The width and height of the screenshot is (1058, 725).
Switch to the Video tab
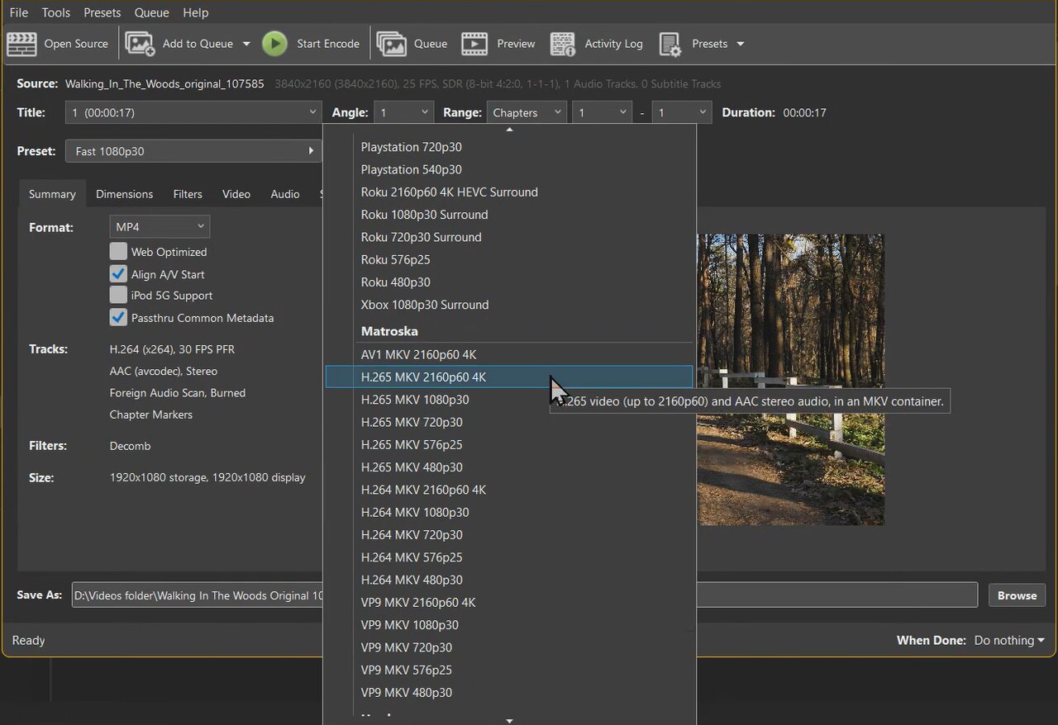[x=236, y=194]
